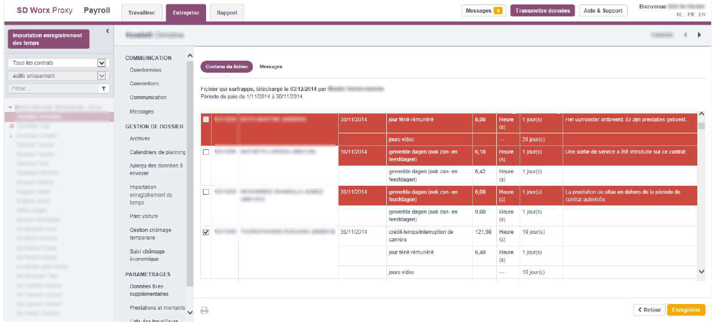Click the 6,40 hours value
The image size is (720, 323).
[x=480, y=252]
